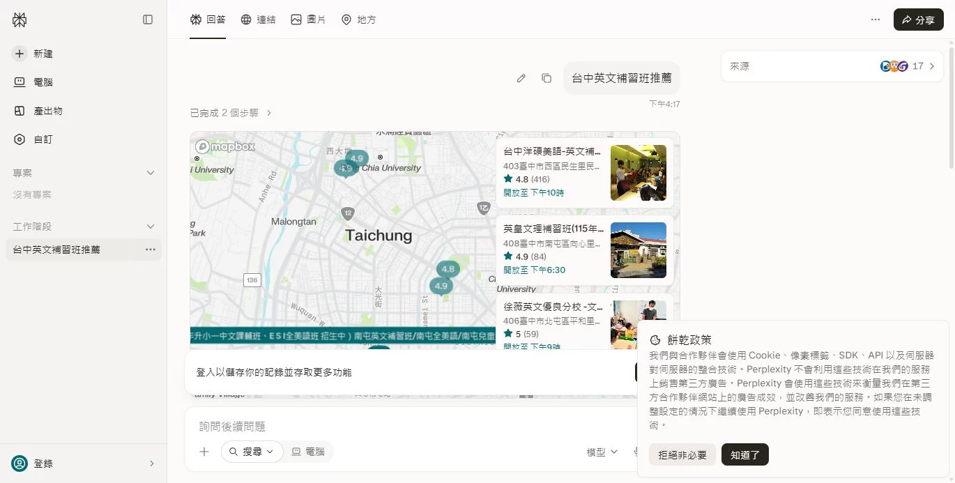Switch to the 連結 tab
955x483 pixels.
258,20
